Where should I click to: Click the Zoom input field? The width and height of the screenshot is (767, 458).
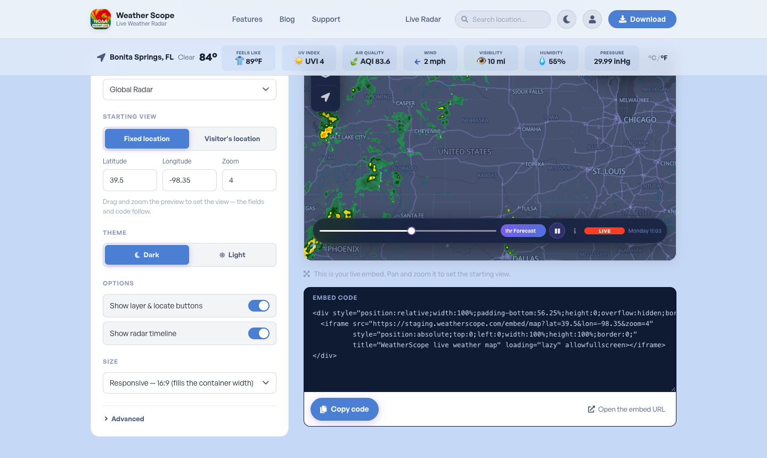[249, 180]
